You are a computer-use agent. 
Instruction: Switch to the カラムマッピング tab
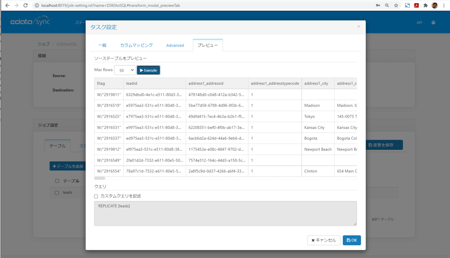(136, 45)
